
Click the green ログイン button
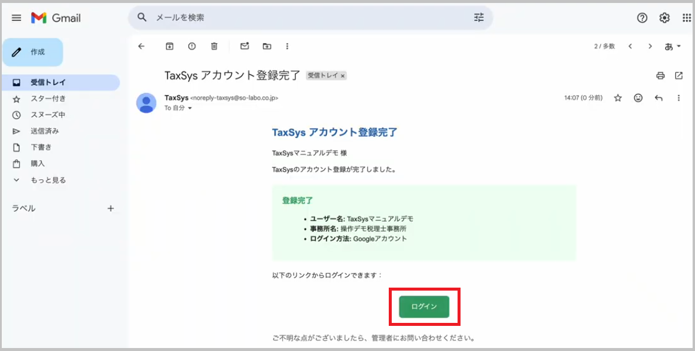click(424, 307)
